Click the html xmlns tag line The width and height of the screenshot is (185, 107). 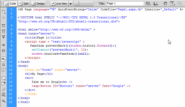click(56, 29)
